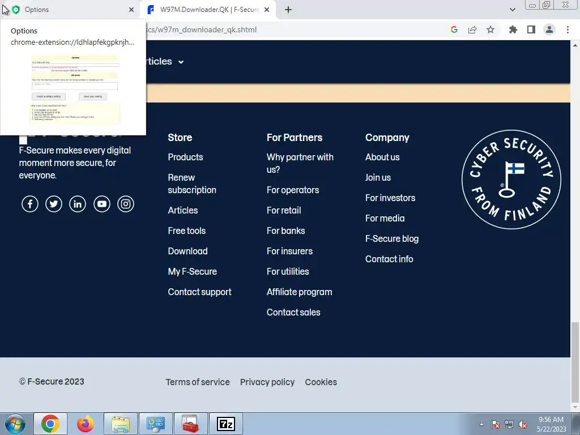580x435 pixels.
Task: Click the Google icon in address bar
Action: [x=454, y=29]
